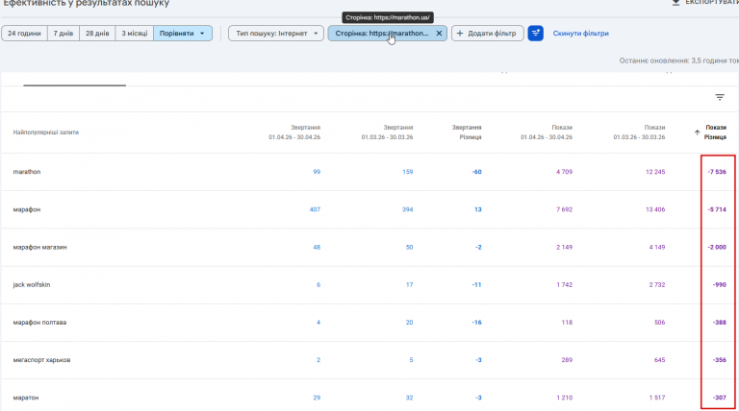The width and height of the screenshot is (739, 411).
Task: Sort by Покази Різниця column header
Action: [716, 133]
